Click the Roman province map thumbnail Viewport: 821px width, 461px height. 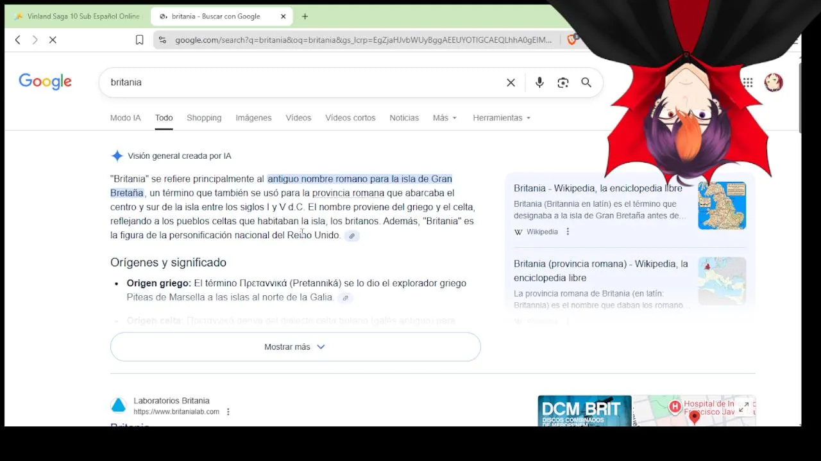pyautogui.click(x=722, y=281)
